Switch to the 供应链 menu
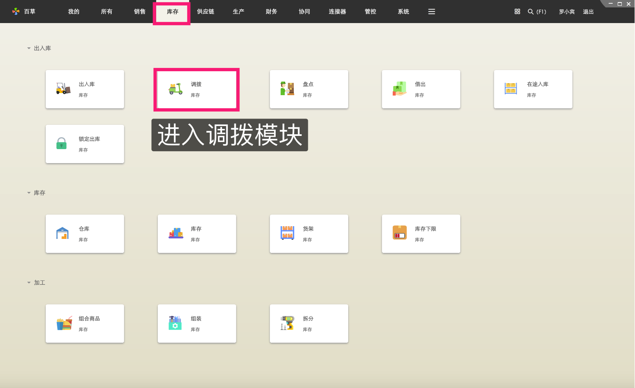The height and width of the screenshot is (388, 635). [206, 12]
